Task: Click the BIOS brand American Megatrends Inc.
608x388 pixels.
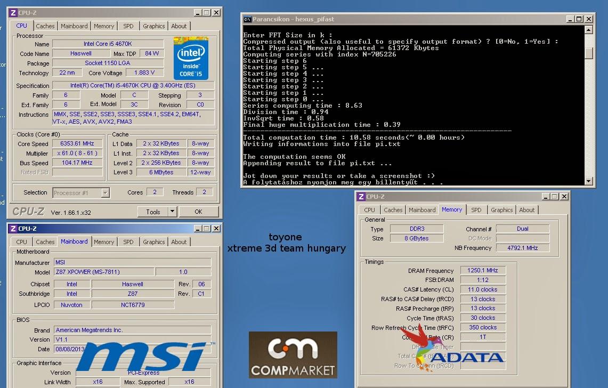Action: point(132,330)
